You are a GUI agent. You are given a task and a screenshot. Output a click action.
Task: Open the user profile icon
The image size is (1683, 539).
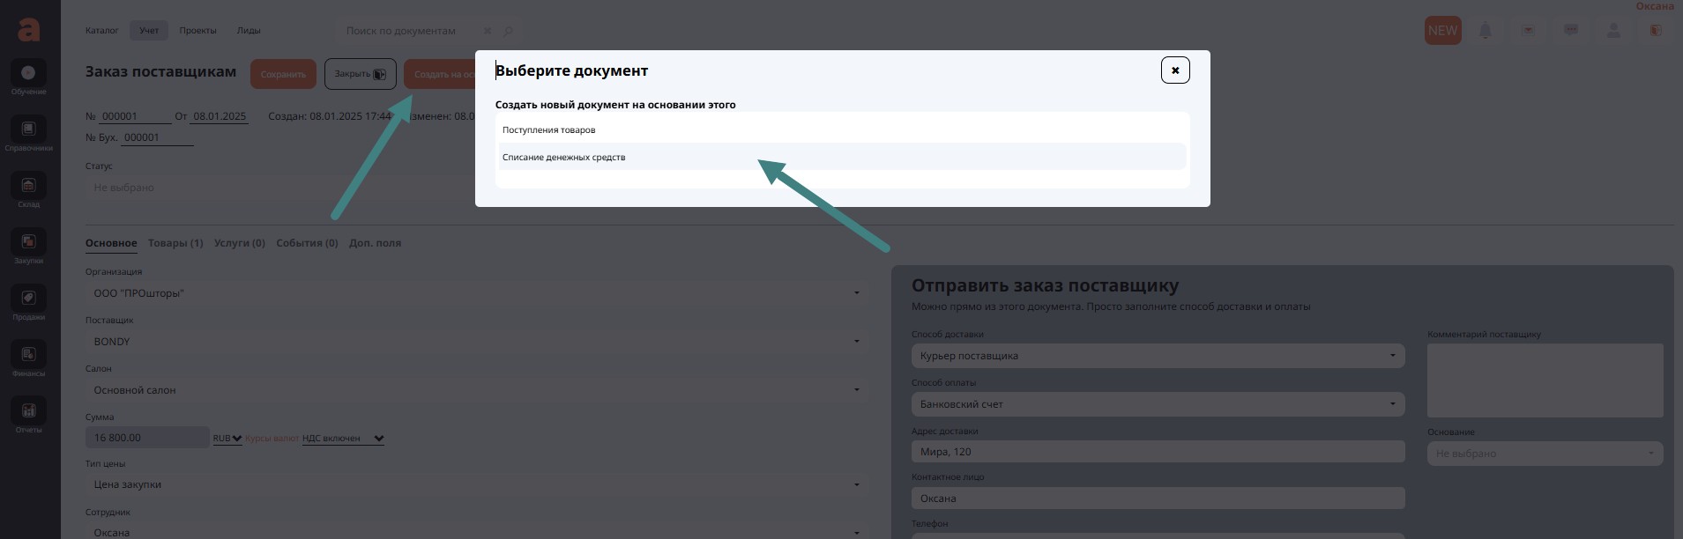tap(1613, 31)
